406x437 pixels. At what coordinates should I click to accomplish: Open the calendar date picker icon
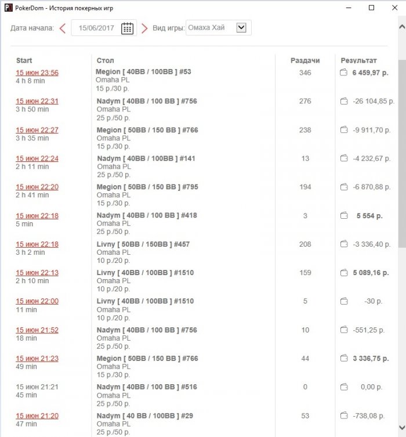tap(127, 28)
